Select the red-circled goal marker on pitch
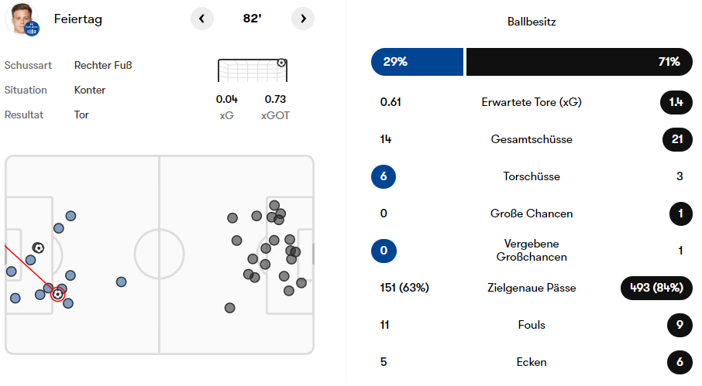The image size is (702, 386). point(57,294)
